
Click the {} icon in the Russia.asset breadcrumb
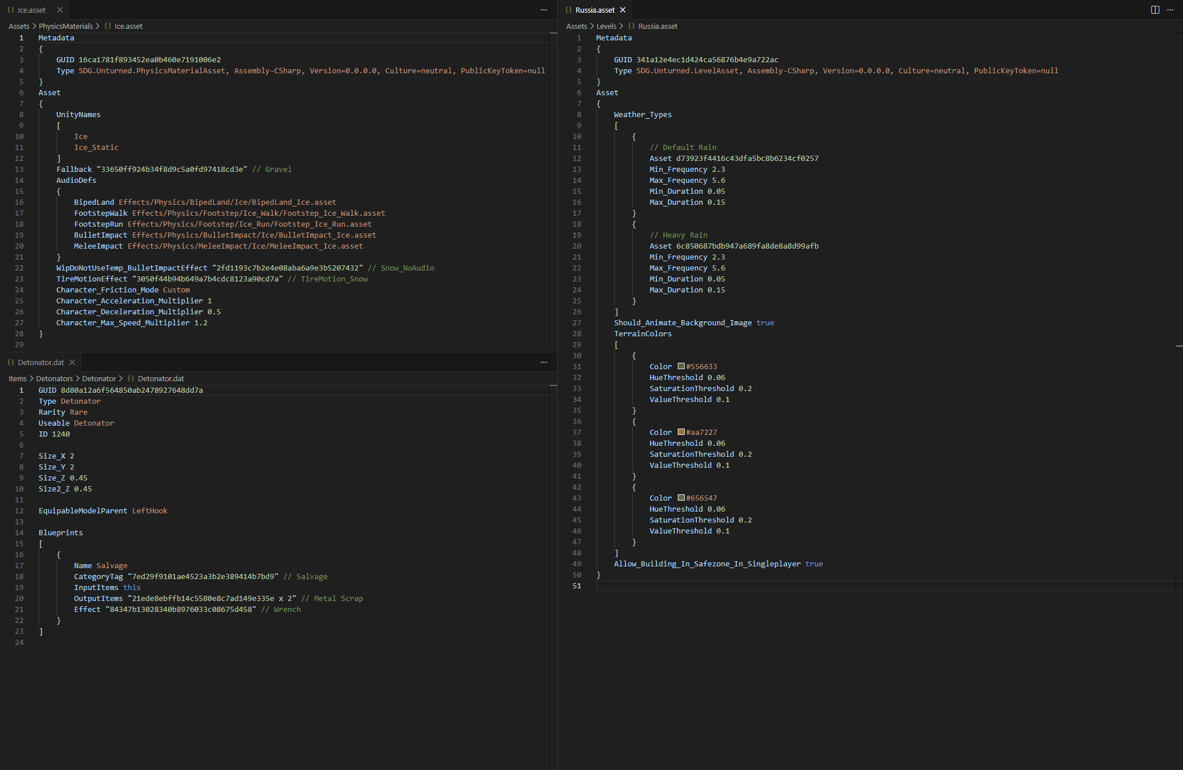coord(630,26)
